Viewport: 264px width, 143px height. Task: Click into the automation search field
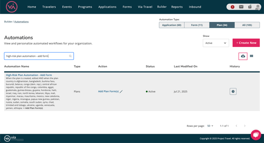pyautogui.click(x=39, y=56)
